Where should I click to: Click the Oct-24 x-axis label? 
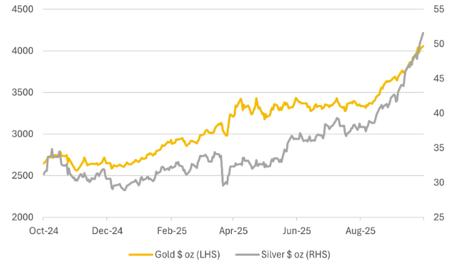tap(44, 230)
